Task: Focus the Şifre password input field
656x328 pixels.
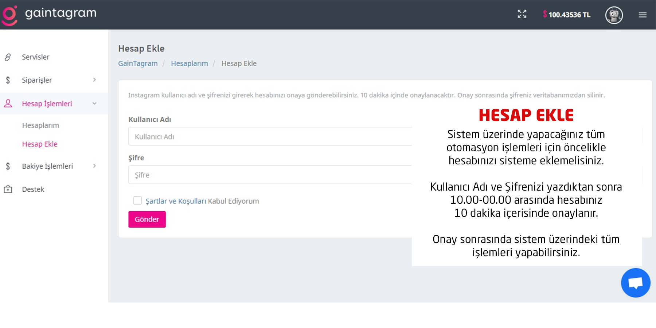Action: (x=270, y=175)
